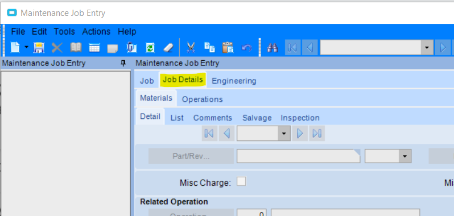Pin the left tree panel with the pushpin icon
This screenshot has height=216, width=454.
pos(123,63)
